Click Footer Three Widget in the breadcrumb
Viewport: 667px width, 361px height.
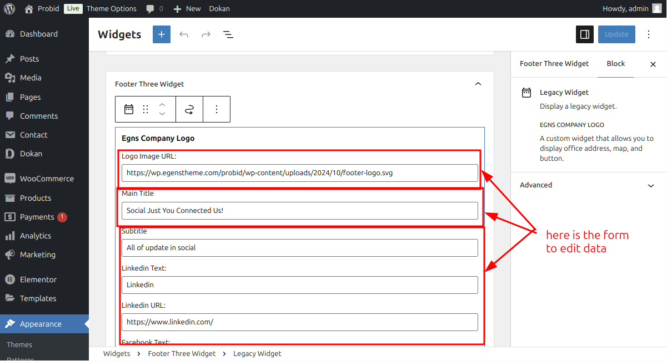click(182, 354)
